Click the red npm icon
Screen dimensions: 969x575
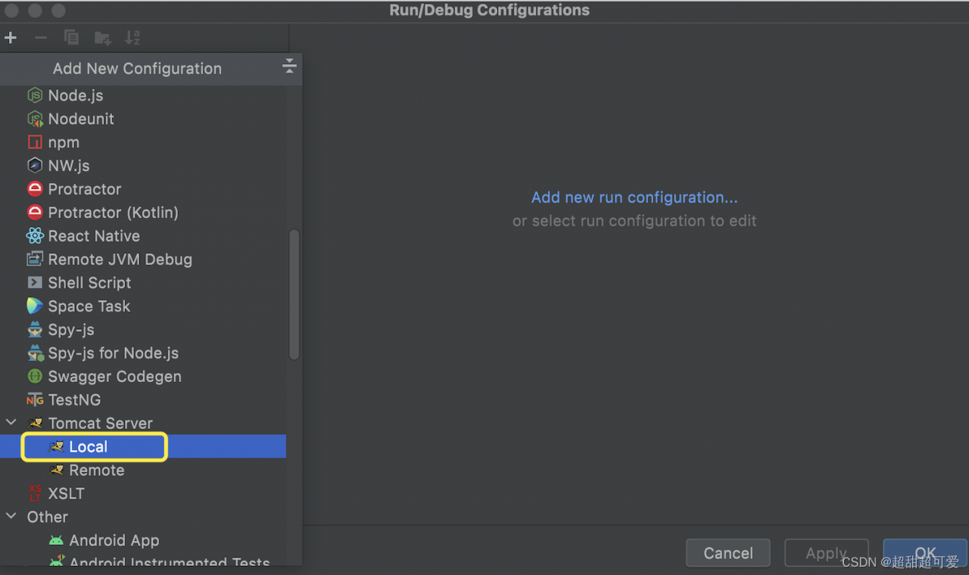coord(35,142)
